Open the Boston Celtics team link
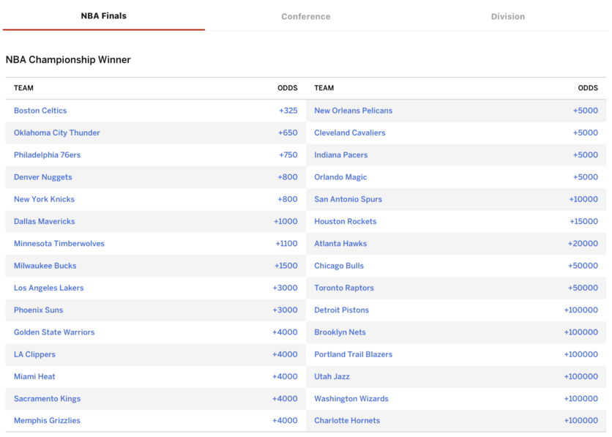This screenshot has height=437, width=612. pos(40,111)
